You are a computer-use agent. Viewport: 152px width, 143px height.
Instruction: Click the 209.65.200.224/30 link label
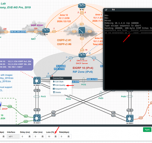coord(18,32)
